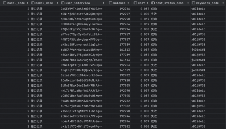Click the user_interview column icon
The image size is (226, 129).
pos(63,3)
